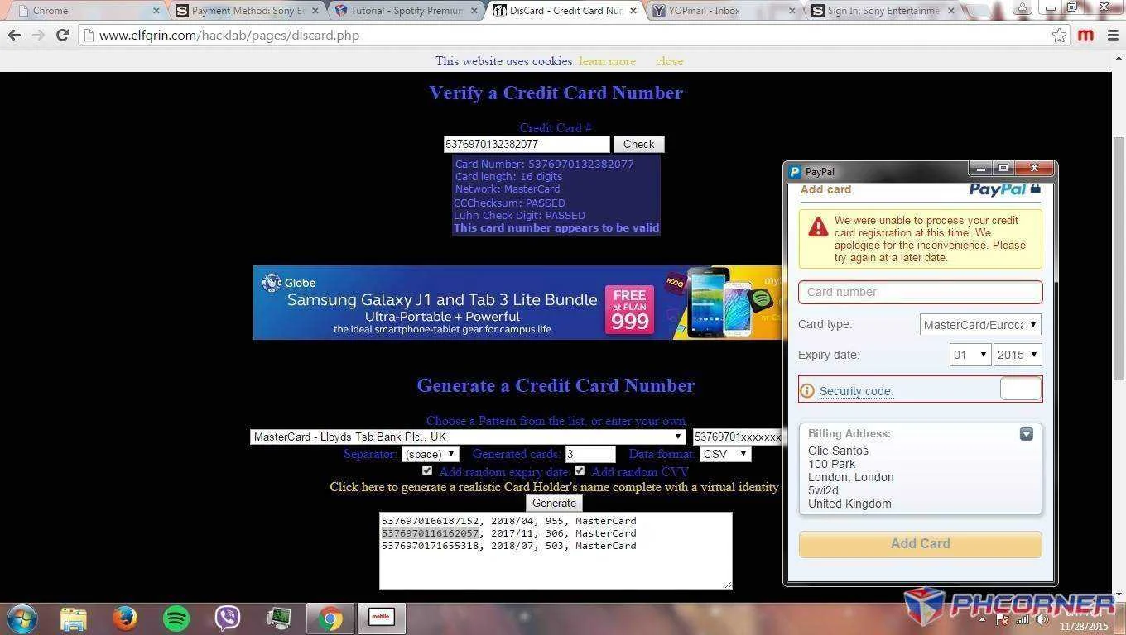Click the 'Security code:' link
Screen dimensions: 1126x635
(856, 391)
